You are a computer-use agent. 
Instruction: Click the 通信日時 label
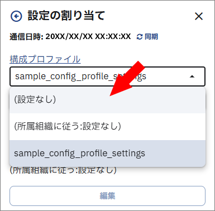pyautogui.click(x=26, y=37)
